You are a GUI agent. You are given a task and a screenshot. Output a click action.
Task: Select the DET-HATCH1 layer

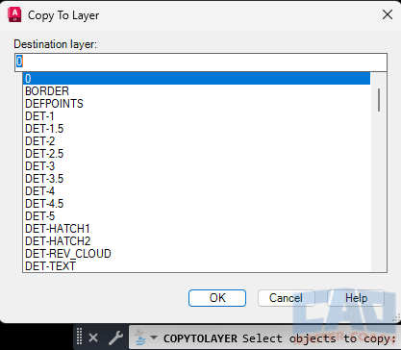pos(196,229)
